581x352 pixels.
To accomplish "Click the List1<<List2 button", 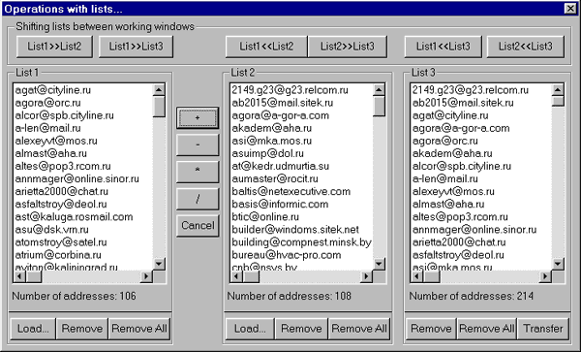I will 266,47.
